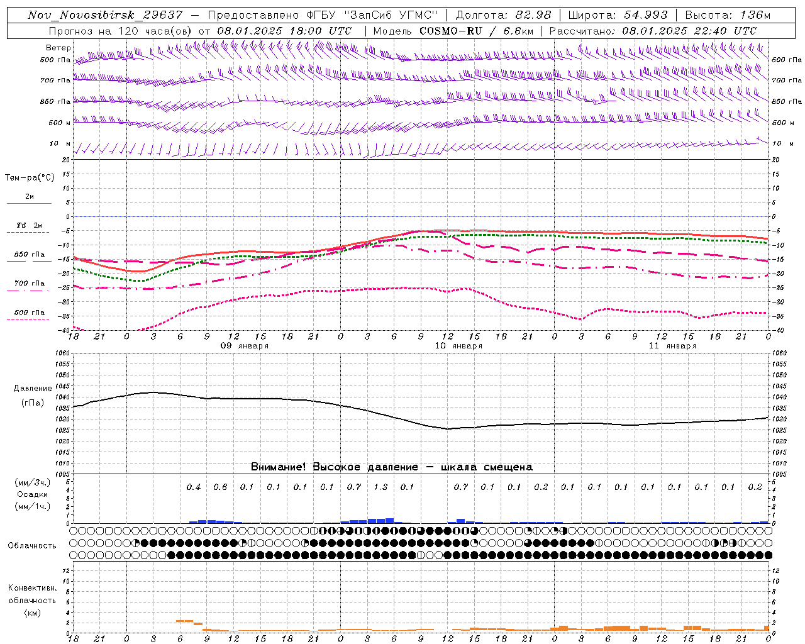
Task: Click the (мм/3ч.) precipitation unit label
Action: [x=32, y=482]
